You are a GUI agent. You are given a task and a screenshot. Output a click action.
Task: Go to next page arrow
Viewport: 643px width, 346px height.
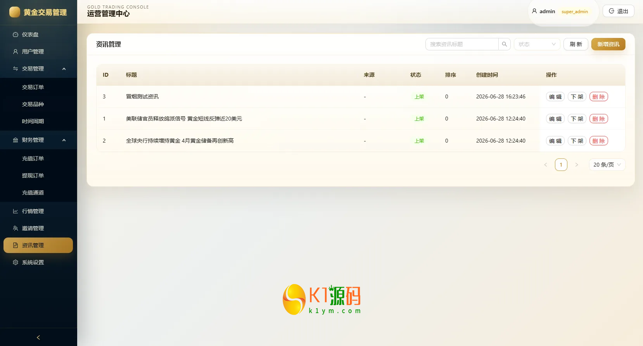click(577, 165)
